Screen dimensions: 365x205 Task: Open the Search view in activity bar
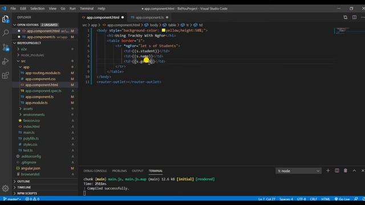coord(5,33)
